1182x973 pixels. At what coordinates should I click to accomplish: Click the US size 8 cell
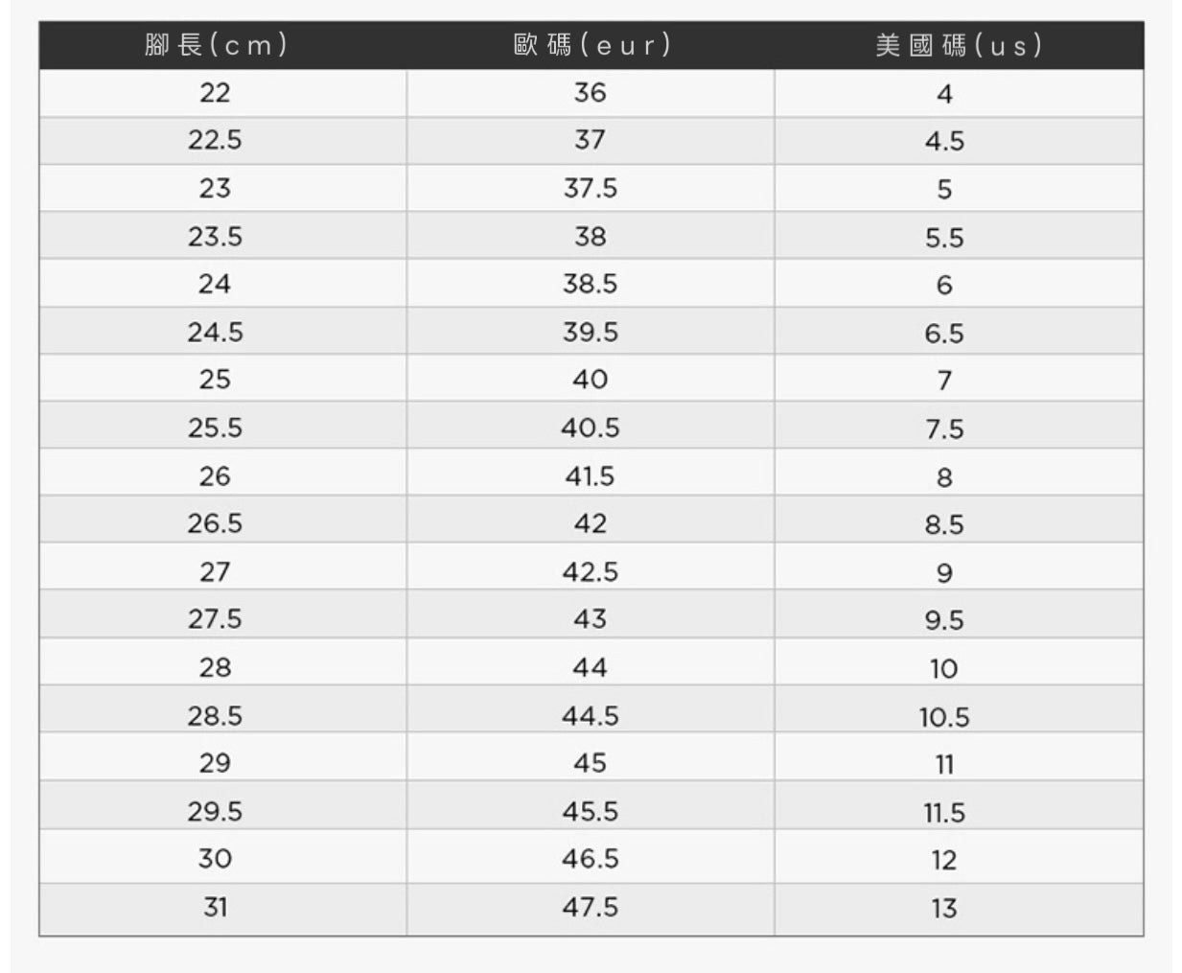959,475
